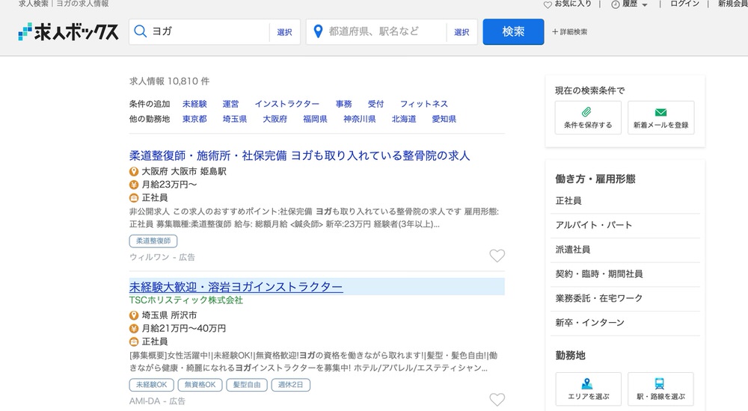
Task: Favorite the 柔道整復師 job with the heart
Action: coord(497,256)
